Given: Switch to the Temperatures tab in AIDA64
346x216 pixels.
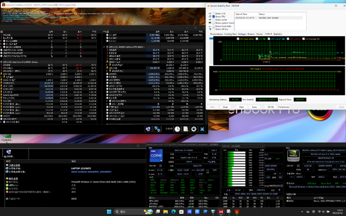Looking at the screenshot, I should (x=216, y=34).
